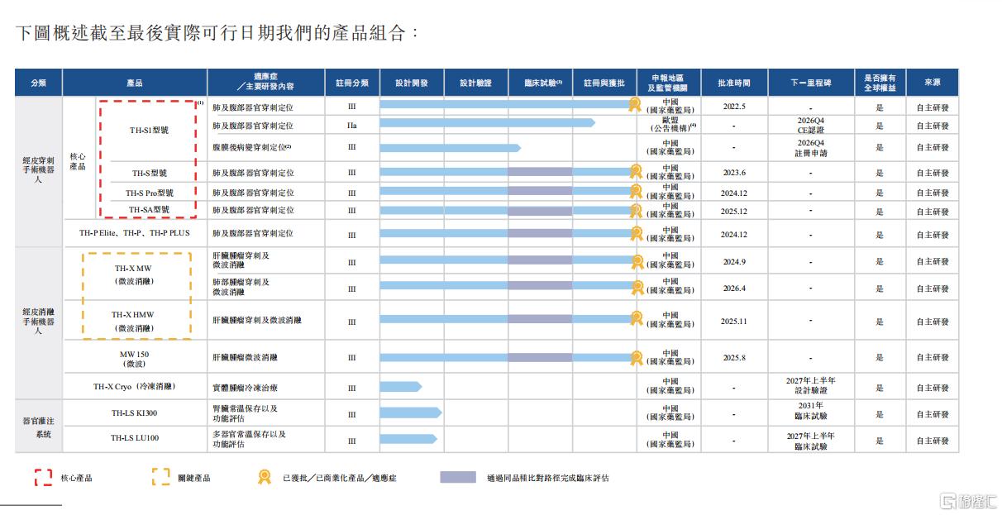Click the medal beside the 2022.5 approval row
The width and height of the screenshot is (1002, 515).
pyautogui.click(x=634, y=104)
